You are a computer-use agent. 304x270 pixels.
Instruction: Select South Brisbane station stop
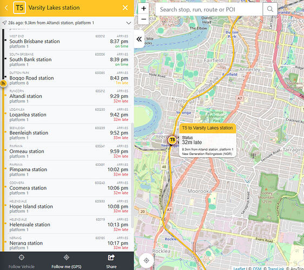coord(69,41)
